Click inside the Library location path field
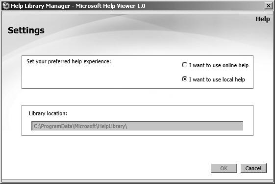275x184 pixels. pos(137,126)
